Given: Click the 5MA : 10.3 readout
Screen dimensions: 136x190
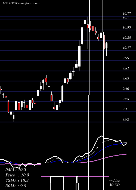Looking at the screenshot, I should pos(16,170).
